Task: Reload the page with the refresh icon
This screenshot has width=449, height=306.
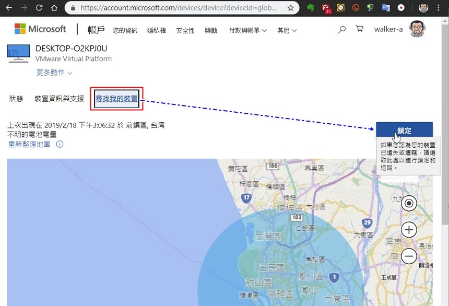Action: tap(39, 8)
